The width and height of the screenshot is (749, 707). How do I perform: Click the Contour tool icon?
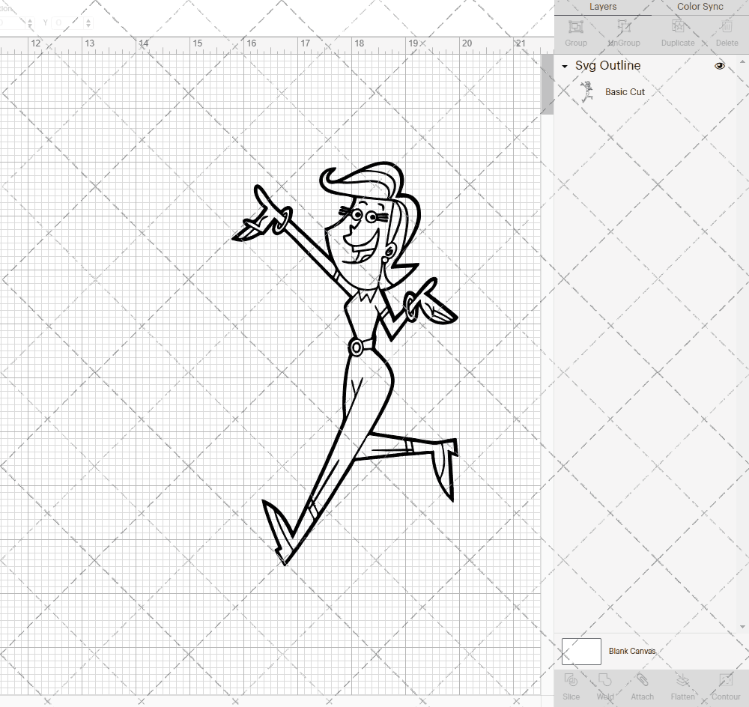[726, 680]
